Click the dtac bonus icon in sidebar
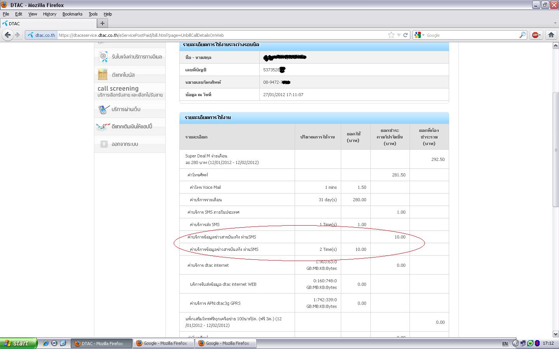 [x=103, y=74]
